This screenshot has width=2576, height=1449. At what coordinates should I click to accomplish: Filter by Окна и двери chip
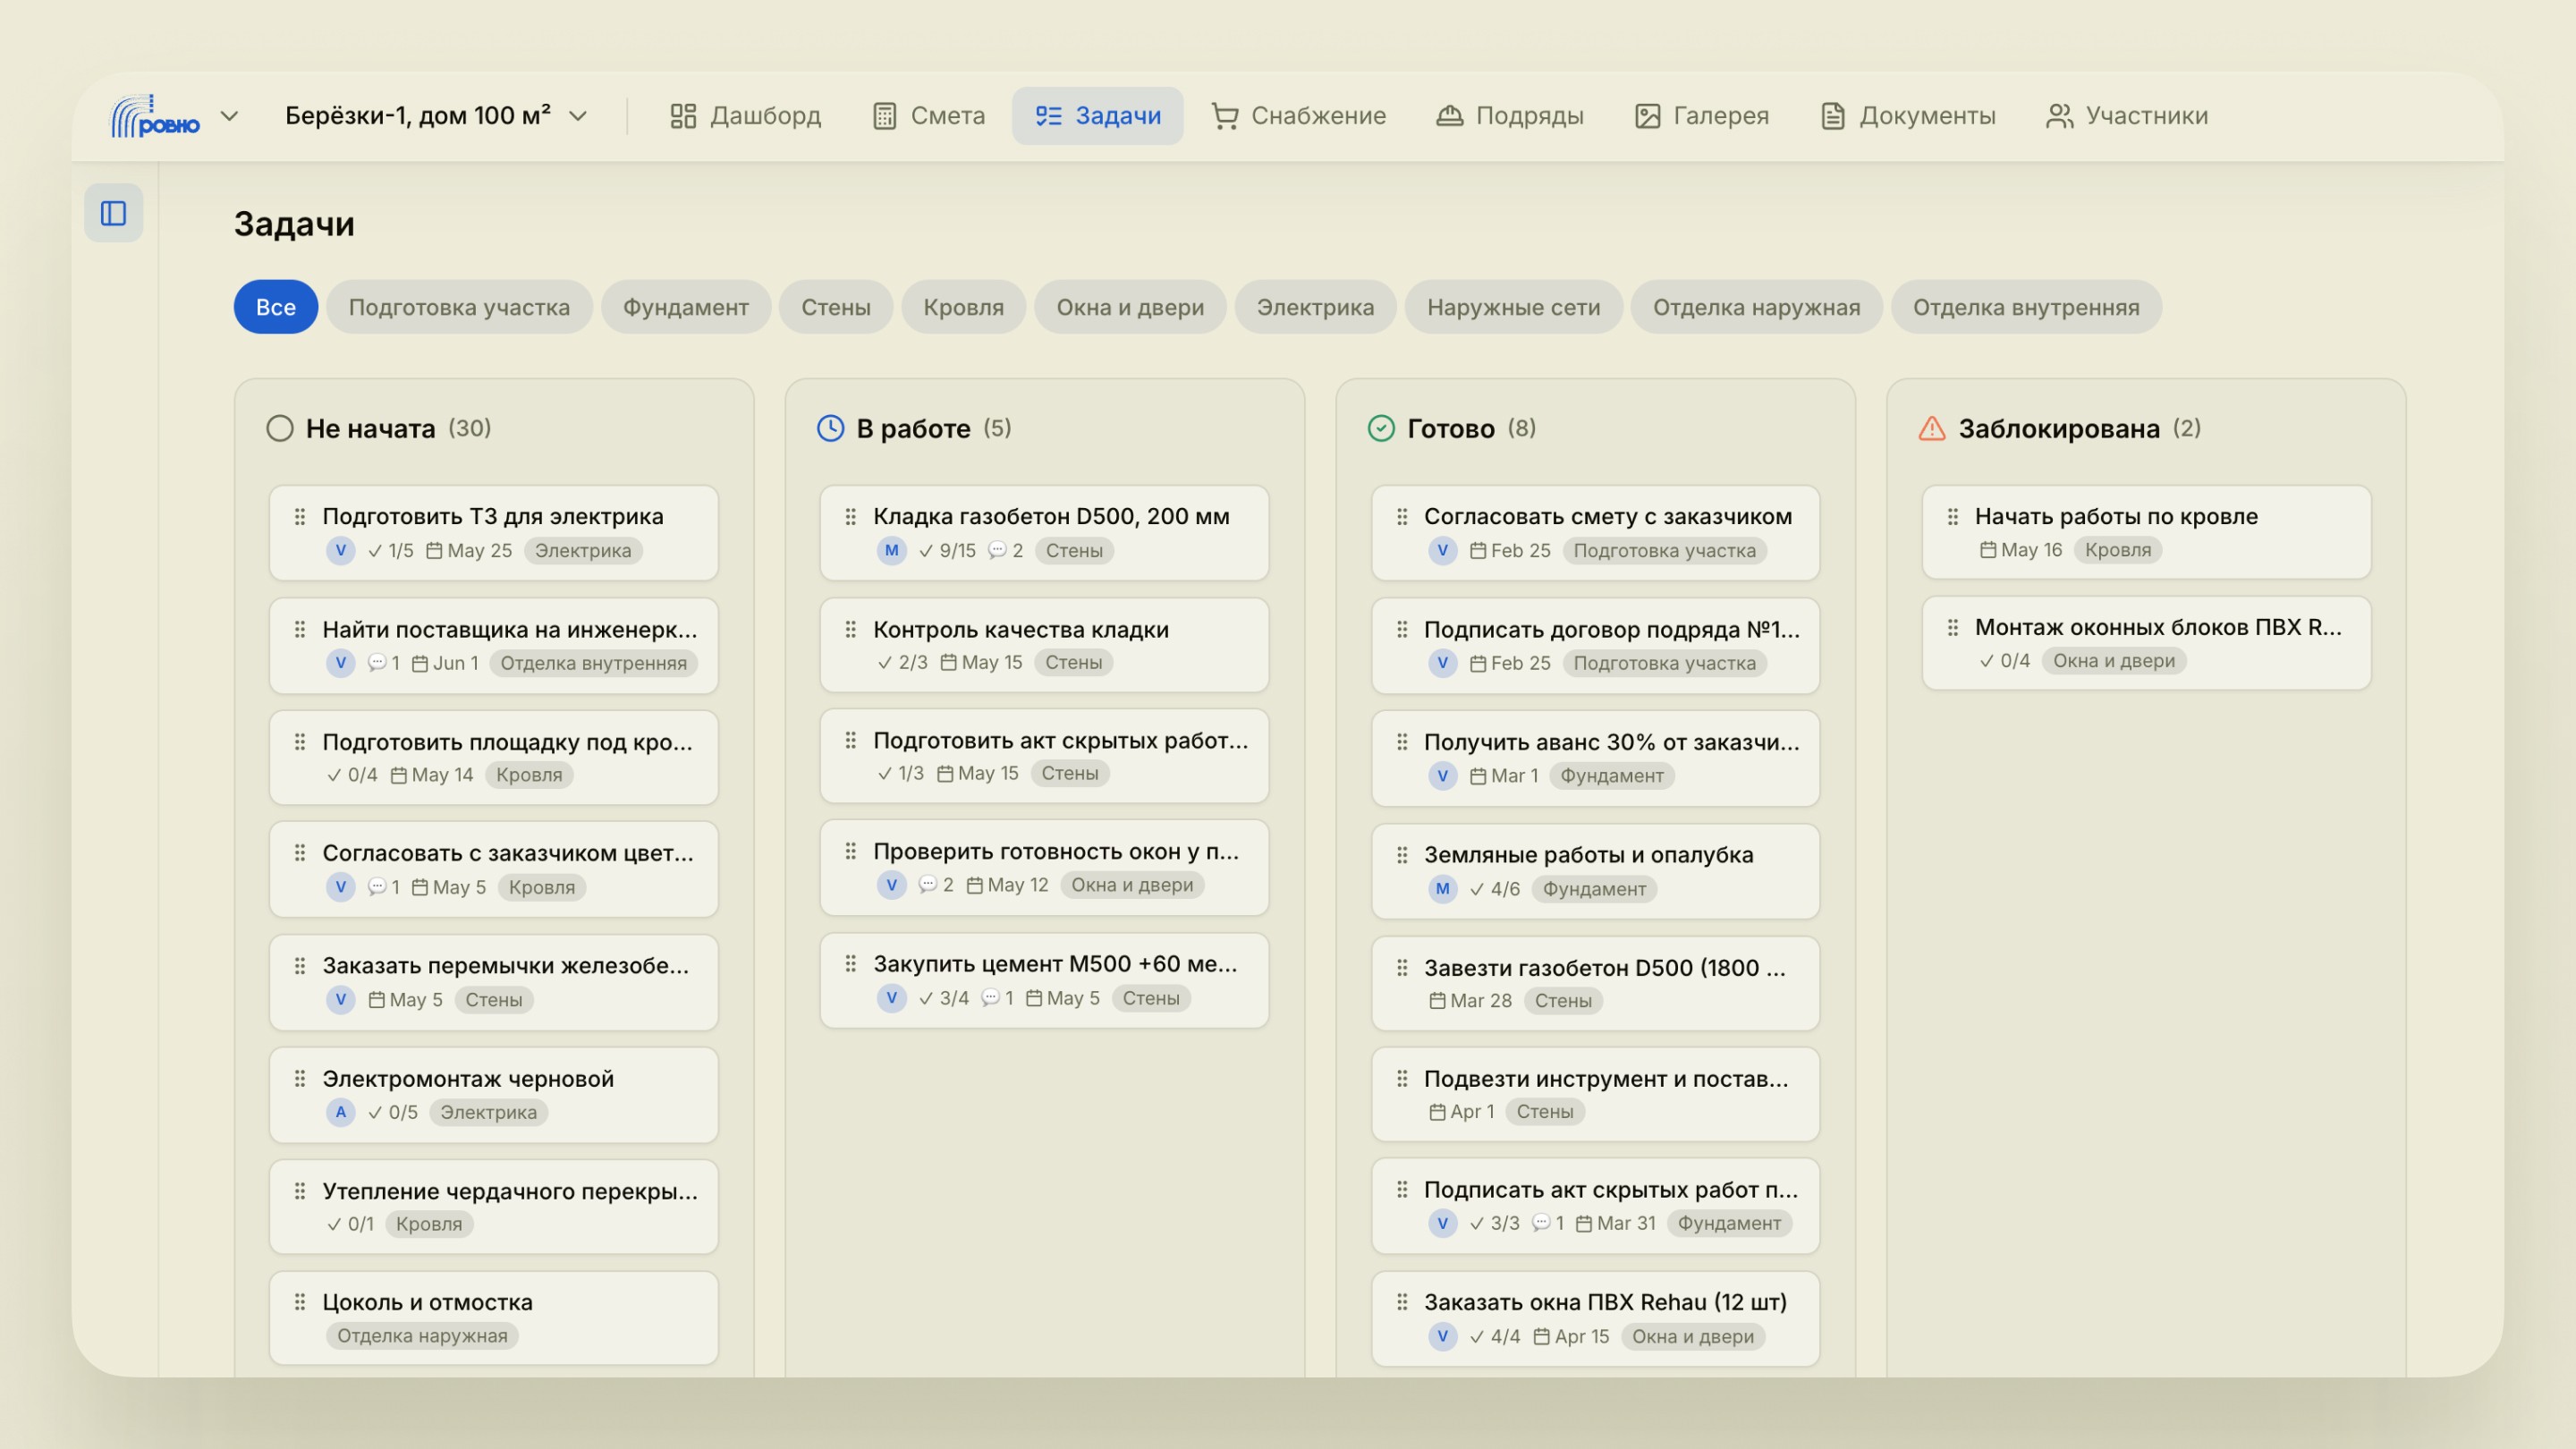(x=1130, y=307)
